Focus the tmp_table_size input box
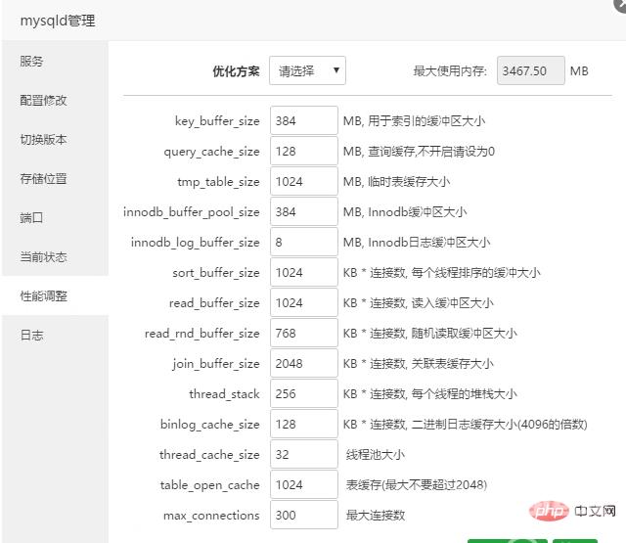 click(303, 182)
